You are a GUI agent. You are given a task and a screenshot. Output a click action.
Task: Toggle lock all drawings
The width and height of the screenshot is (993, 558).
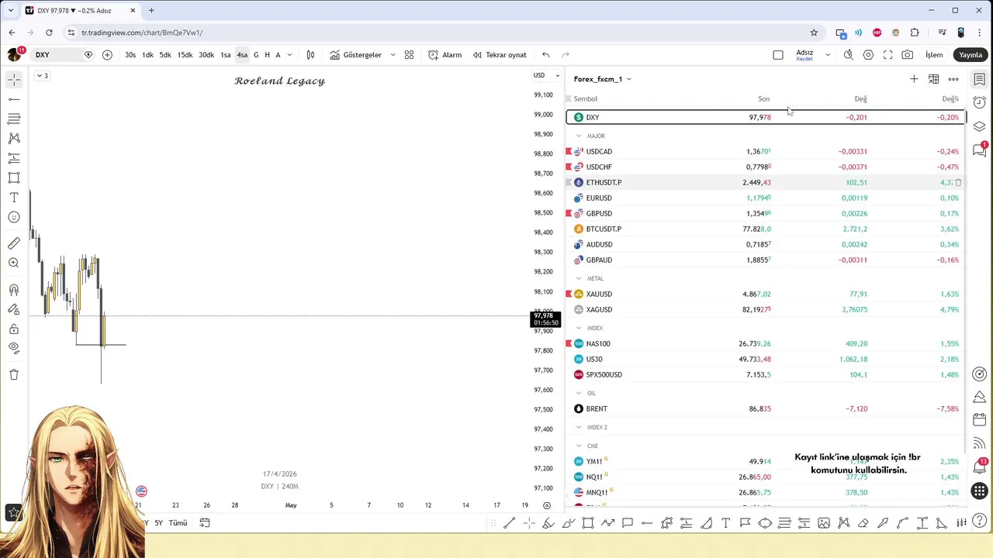(14, 329)
